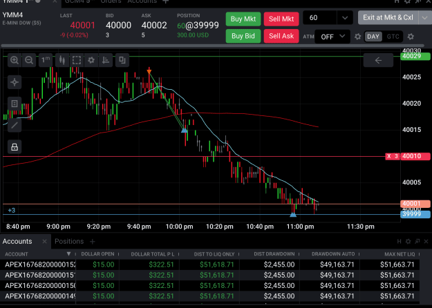This screenshot has height=308, width=432.
Task: Open the Accounts tab in lower panel
Action: (17, 242)
